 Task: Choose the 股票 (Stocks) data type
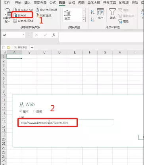pyautogui.click(x=67, y=15)
